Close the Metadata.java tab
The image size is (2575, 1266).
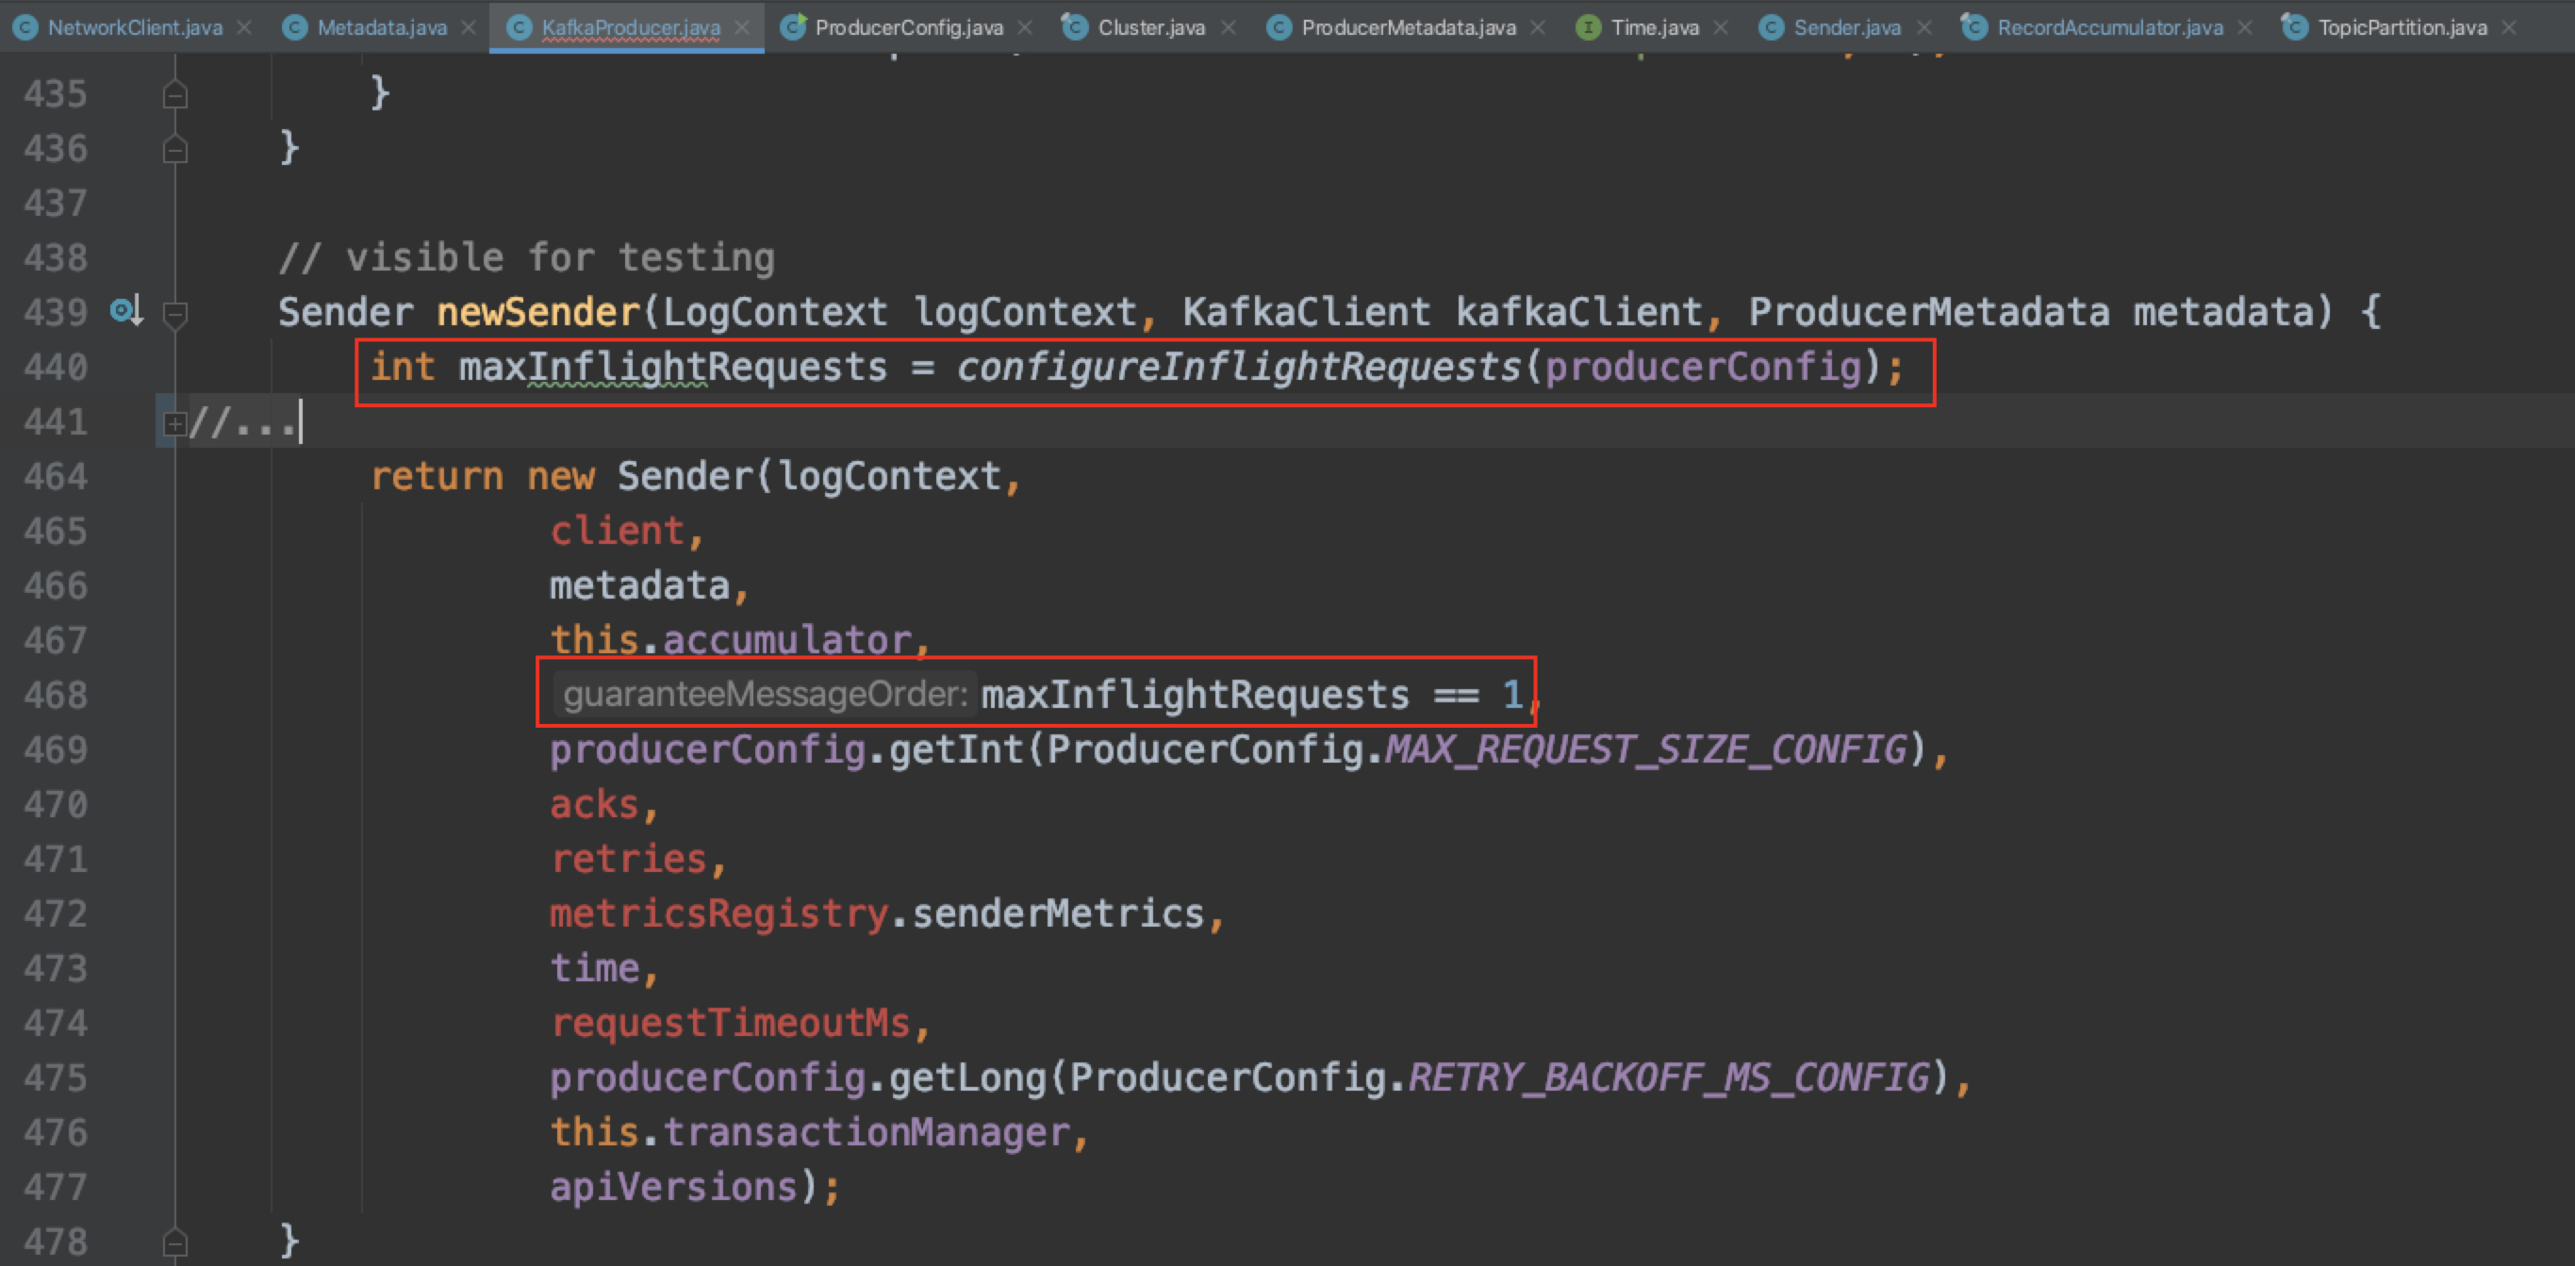[468, 28]
